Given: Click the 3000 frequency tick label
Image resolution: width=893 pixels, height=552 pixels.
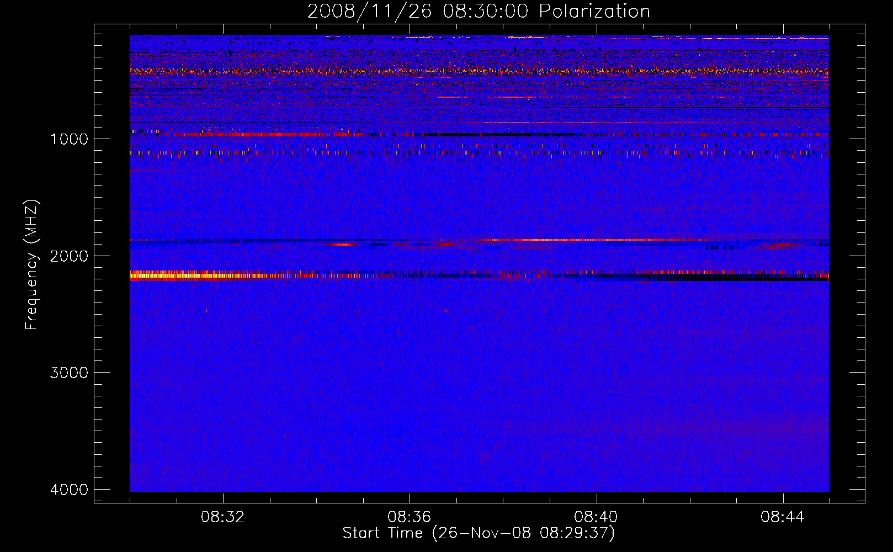Looking at the screenshot, I should tap(69, 373).
